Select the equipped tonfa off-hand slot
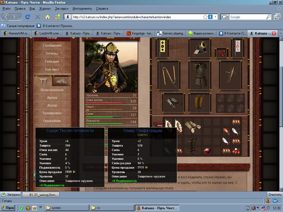 click(x=230, y=75)
